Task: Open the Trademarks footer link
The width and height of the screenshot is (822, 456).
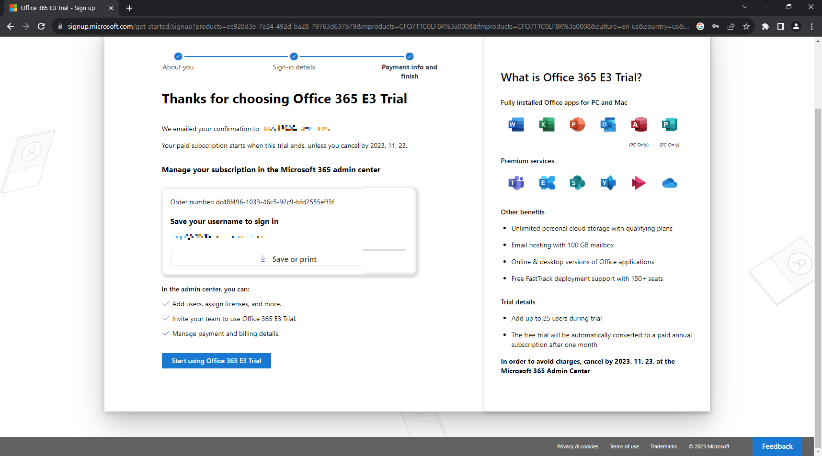Action: click(663, 446)
